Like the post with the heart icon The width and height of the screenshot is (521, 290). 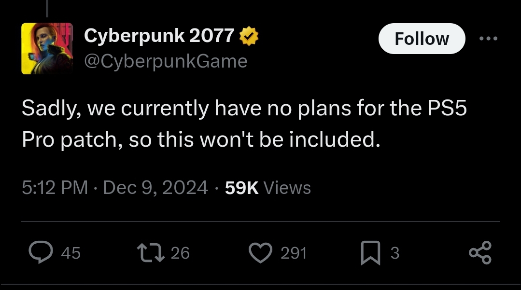(x=261, y=252)
